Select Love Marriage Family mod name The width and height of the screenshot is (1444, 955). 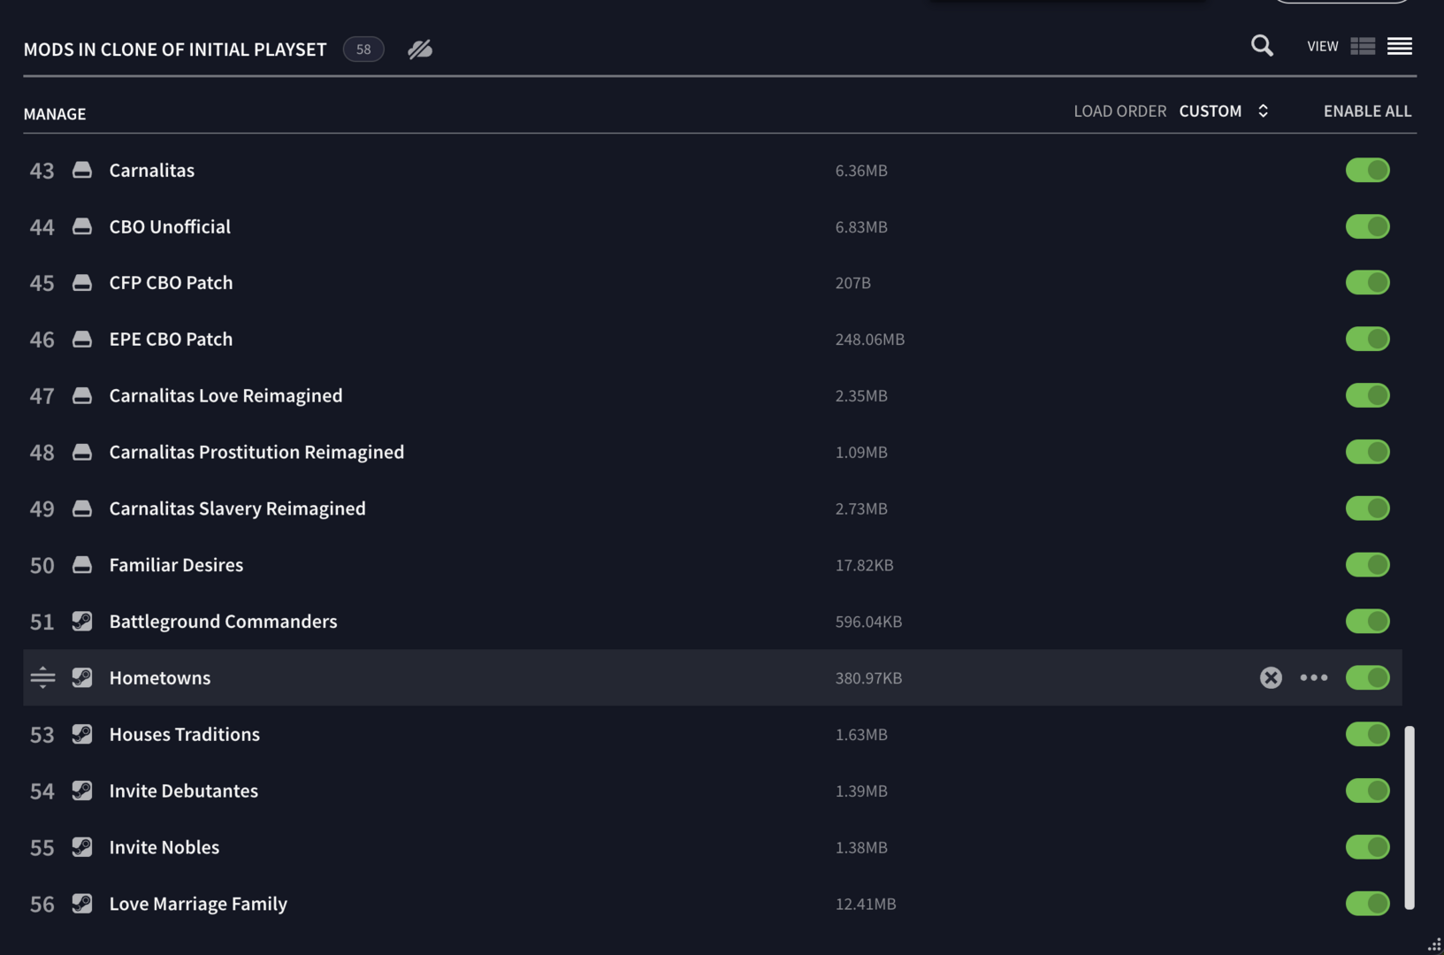198,903
